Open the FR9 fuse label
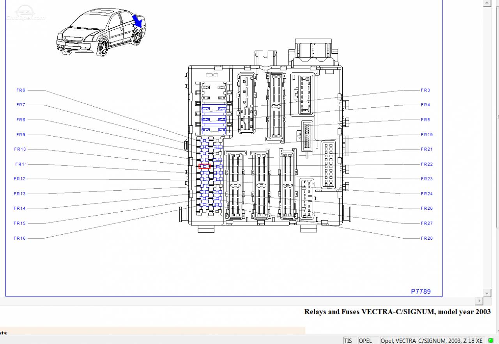The image size is (499, 344). 21,135
